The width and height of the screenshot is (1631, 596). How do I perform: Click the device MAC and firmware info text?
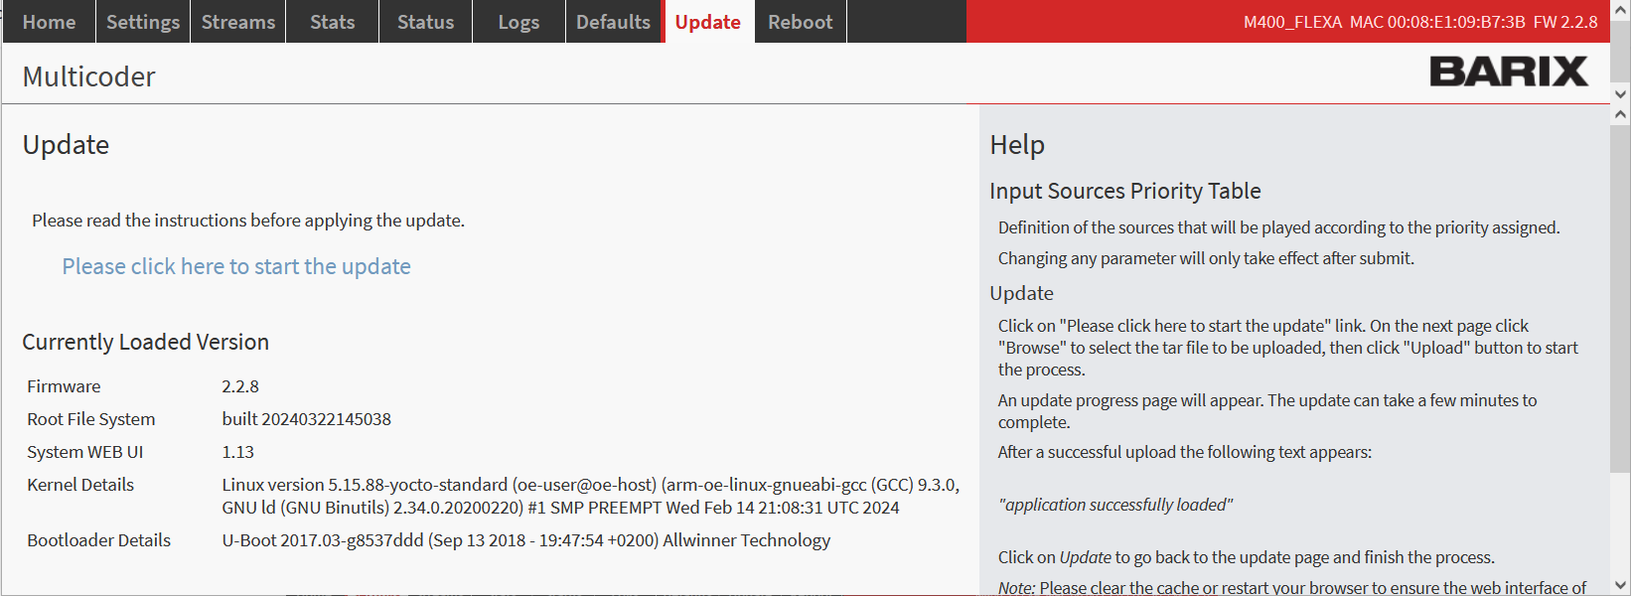coord(1420,22)
